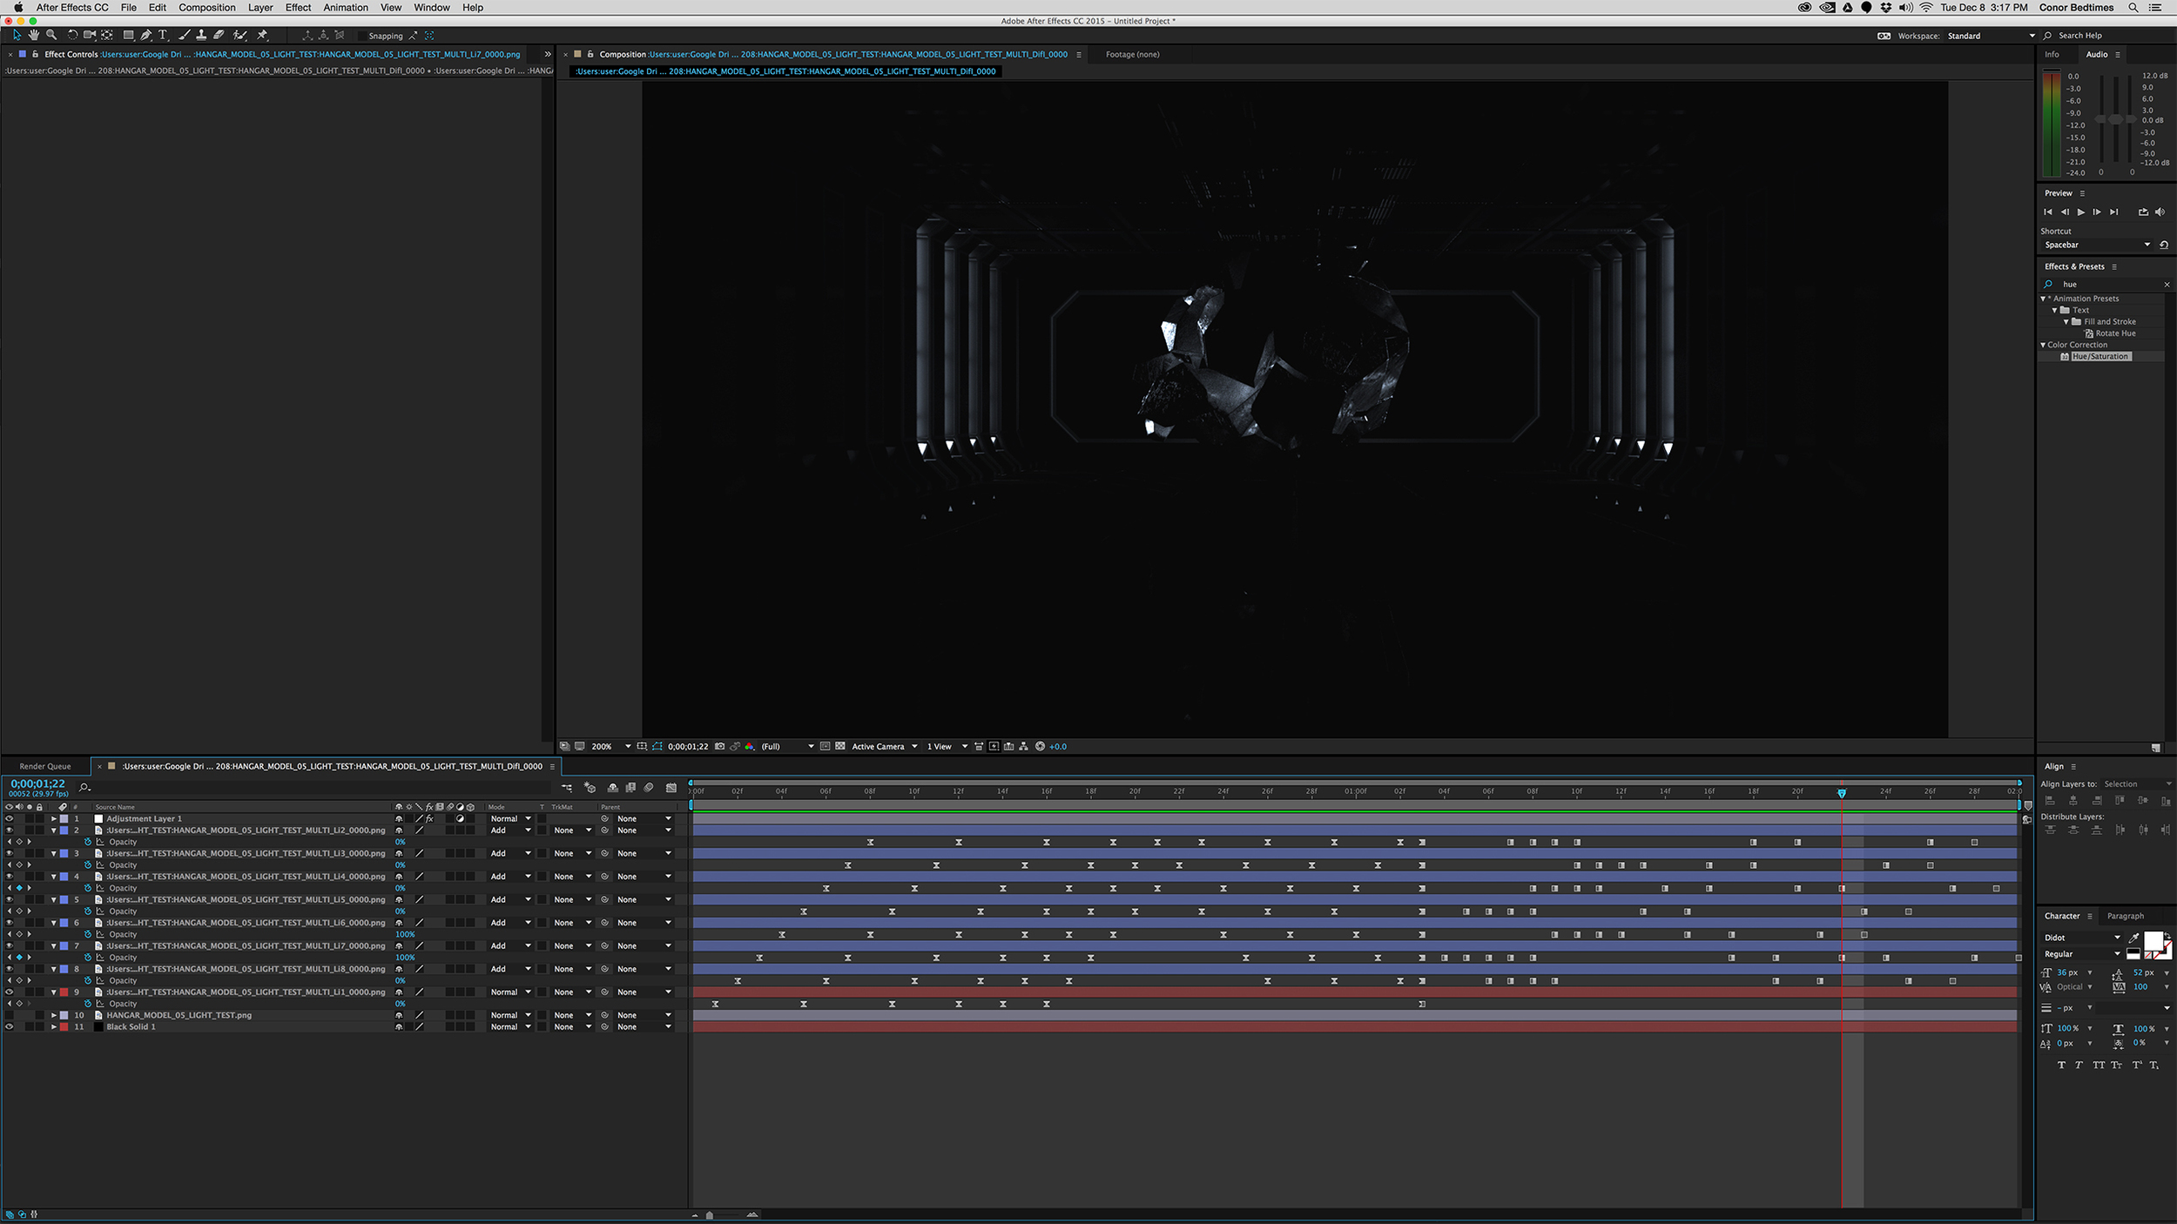Viewport: 2177px width, 1224px height.
Task: Select the Clone Stamp tool
Action: (201, 36)
